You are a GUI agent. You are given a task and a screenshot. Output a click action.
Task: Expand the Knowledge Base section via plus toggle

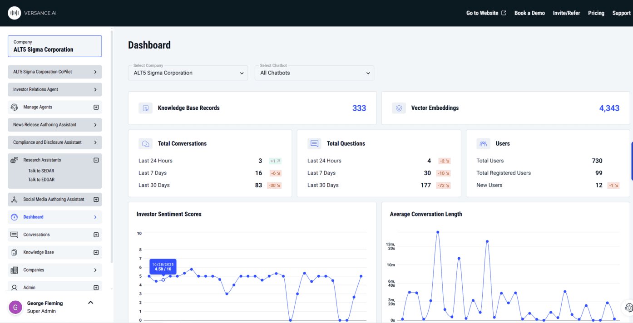(95, 252)
